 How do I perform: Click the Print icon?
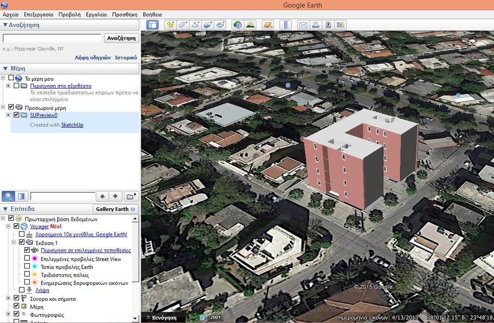(316, 25)
